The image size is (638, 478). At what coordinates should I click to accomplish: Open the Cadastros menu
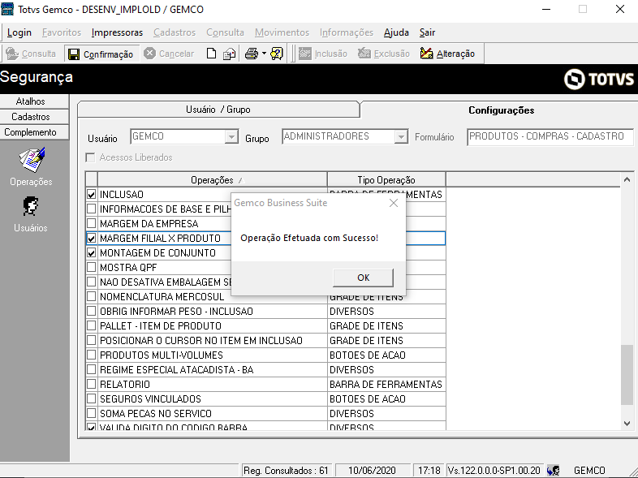point(175,32)
